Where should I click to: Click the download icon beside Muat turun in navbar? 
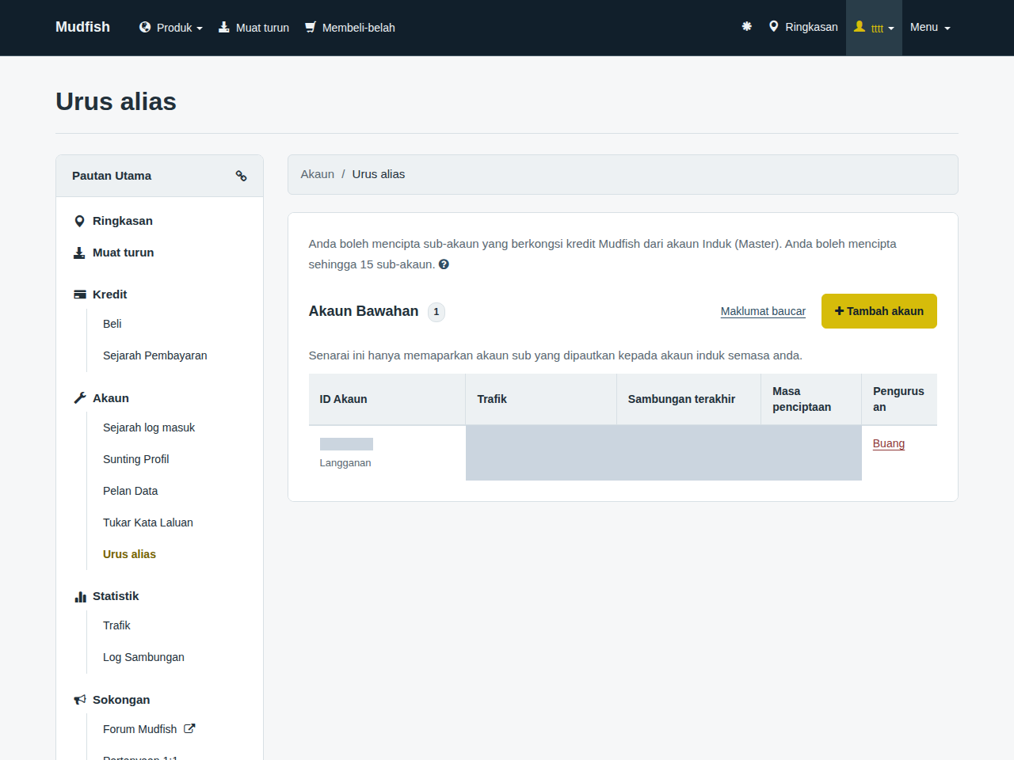coord(224,27)
